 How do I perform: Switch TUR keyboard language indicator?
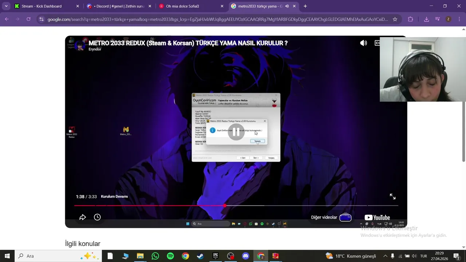tap(424, 256)
